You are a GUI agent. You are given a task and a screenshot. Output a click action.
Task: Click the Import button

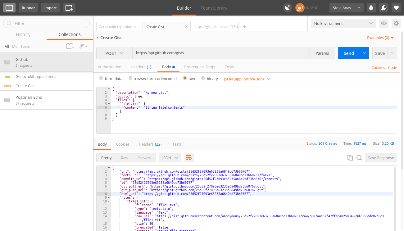coord(50,8)
